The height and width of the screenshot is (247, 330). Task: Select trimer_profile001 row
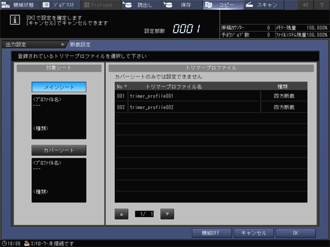(x=211, y=96)
